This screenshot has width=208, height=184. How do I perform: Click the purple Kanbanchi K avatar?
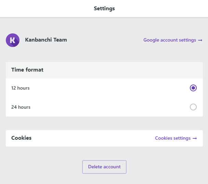(x=13, y=40)
